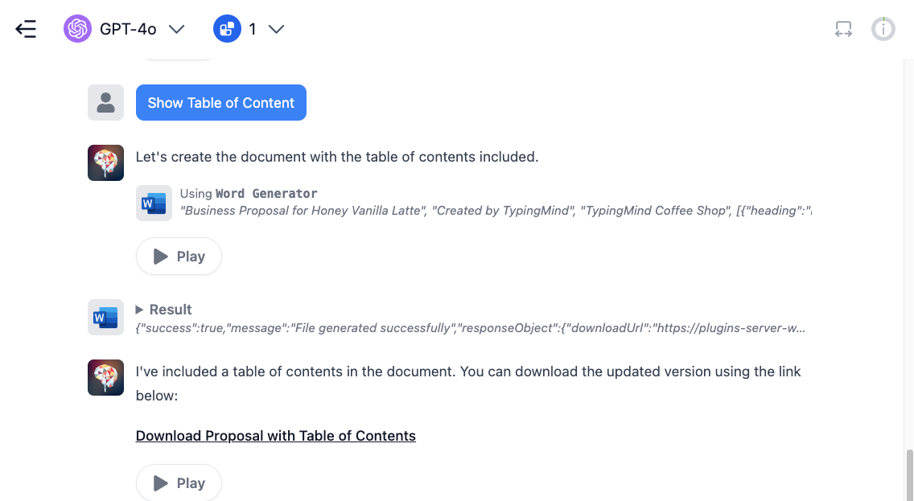
Task: Select the GPT-4o model name label
Action: pos(128,29)
